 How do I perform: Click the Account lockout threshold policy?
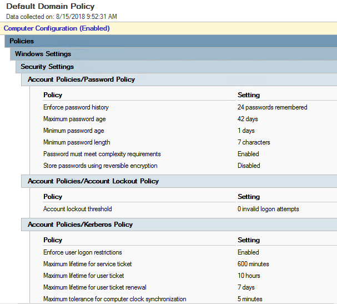78,209
